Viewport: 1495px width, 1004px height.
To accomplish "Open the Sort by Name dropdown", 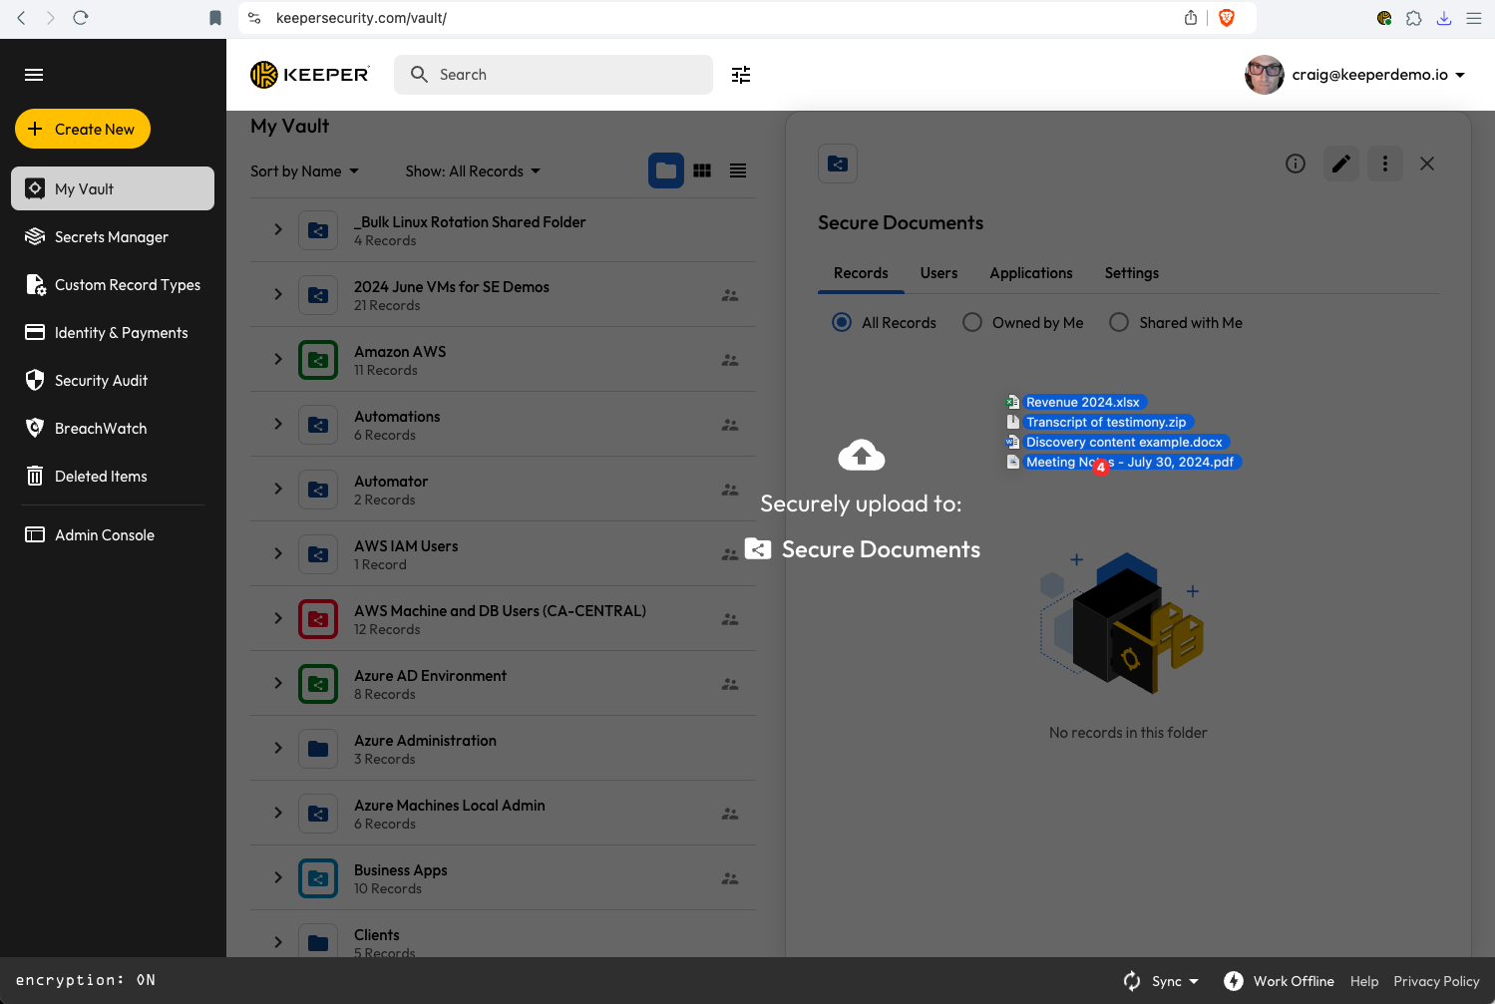I will click(304, 171).
